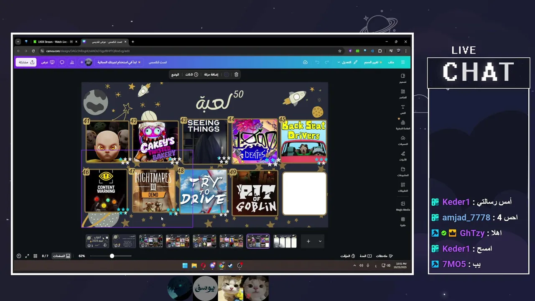The height and width of the screenshot is (301, 535).
Task: Click the عرض (Present) button
Action: click(x=48, y=62)
